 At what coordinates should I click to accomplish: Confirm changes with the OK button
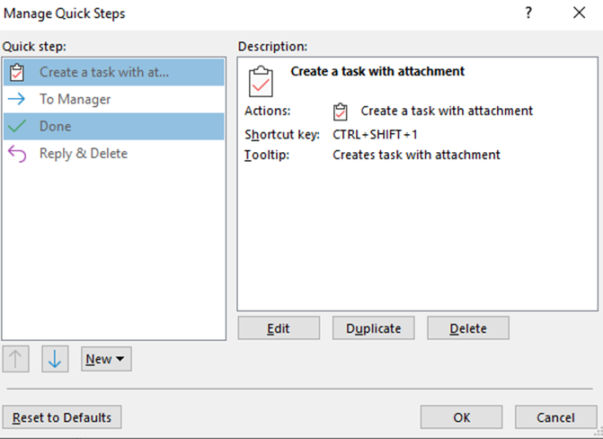coord(461,417)
